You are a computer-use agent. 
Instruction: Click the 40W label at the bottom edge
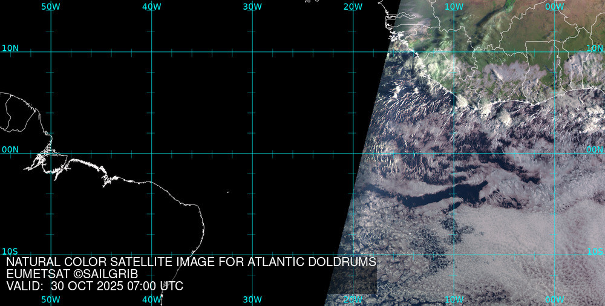pyautogui.click(x=151, y=299)
